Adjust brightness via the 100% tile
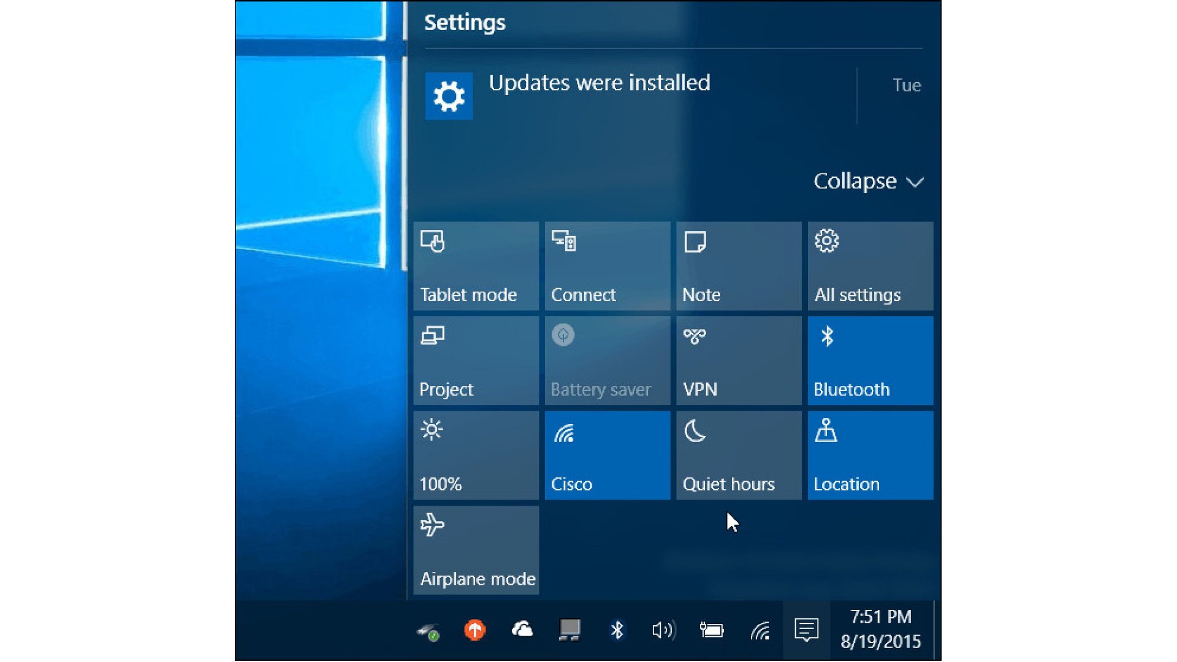 (476, 455)
